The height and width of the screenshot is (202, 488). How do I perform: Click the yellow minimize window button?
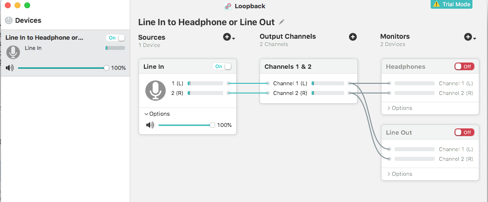[x=17, y=5]
